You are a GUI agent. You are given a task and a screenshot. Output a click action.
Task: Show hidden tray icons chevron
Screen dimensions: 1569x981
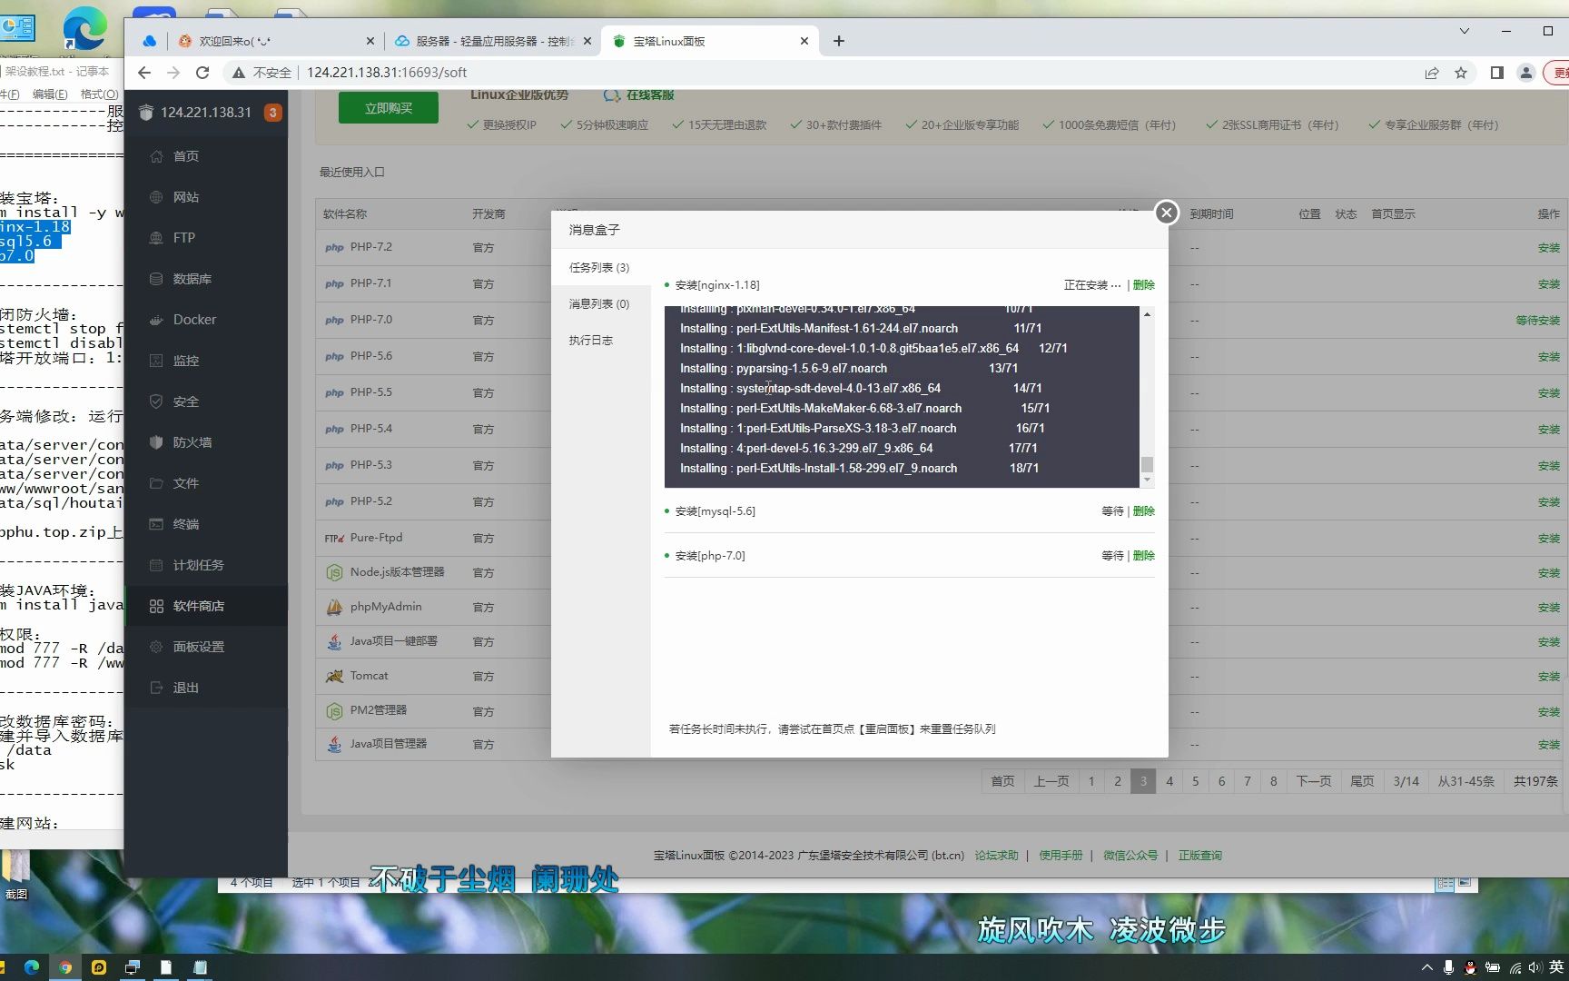click(1427, 967)
